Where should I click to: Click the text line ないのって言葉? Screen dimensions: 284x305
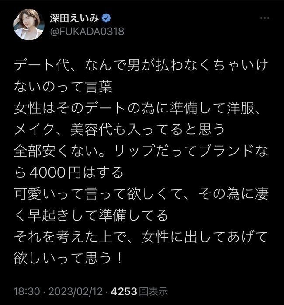(x=63, y=87)
